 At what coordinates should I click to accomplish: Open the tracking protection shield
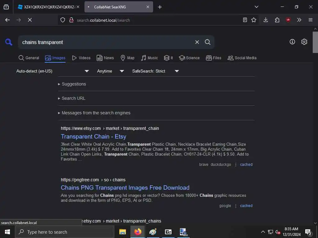[63, 20]
